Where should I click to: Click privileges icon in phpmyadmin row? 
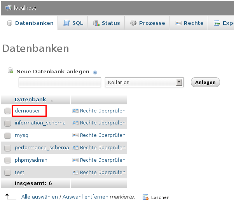[75, 160]
